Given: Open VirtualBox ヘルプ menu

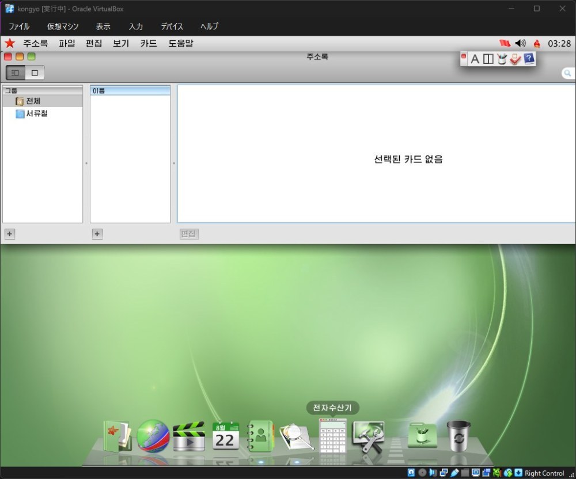Looking at the screenshot, I should [x=210, y=26].
